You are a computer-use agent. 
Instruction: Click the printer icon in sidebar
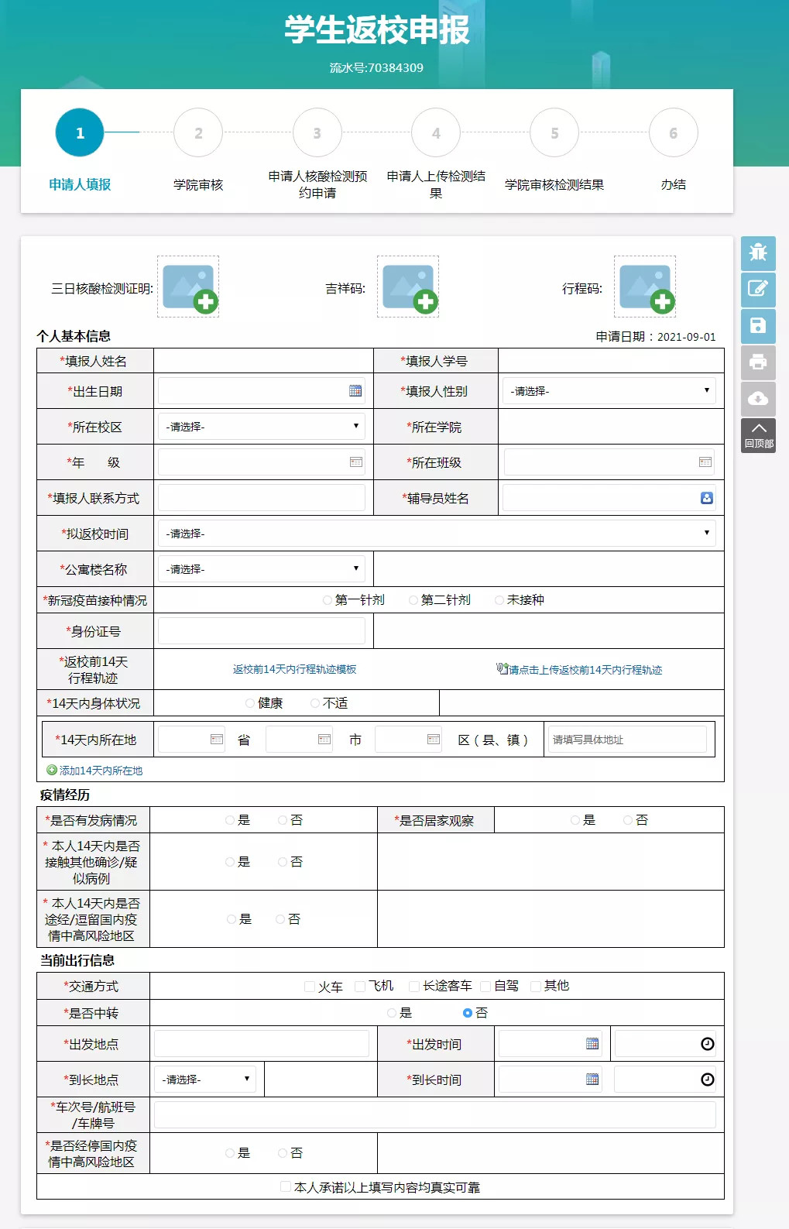tap(758, 362)
